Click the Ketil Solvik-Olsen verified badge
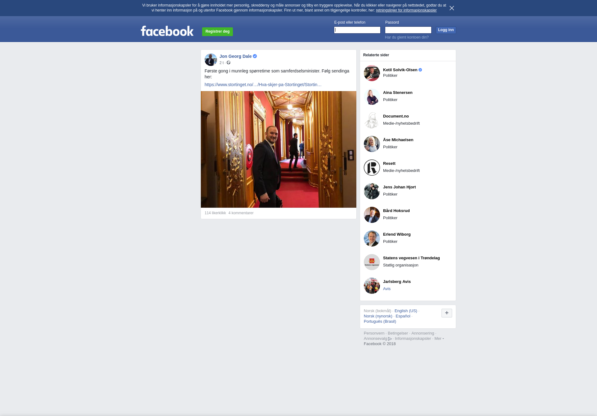 [420, 70]
